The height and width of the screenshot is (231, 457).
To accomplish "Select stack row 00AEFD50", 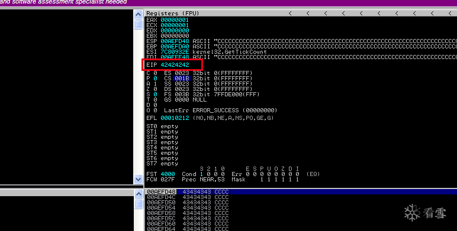I will pyautogui.click(x=188, y=202).
